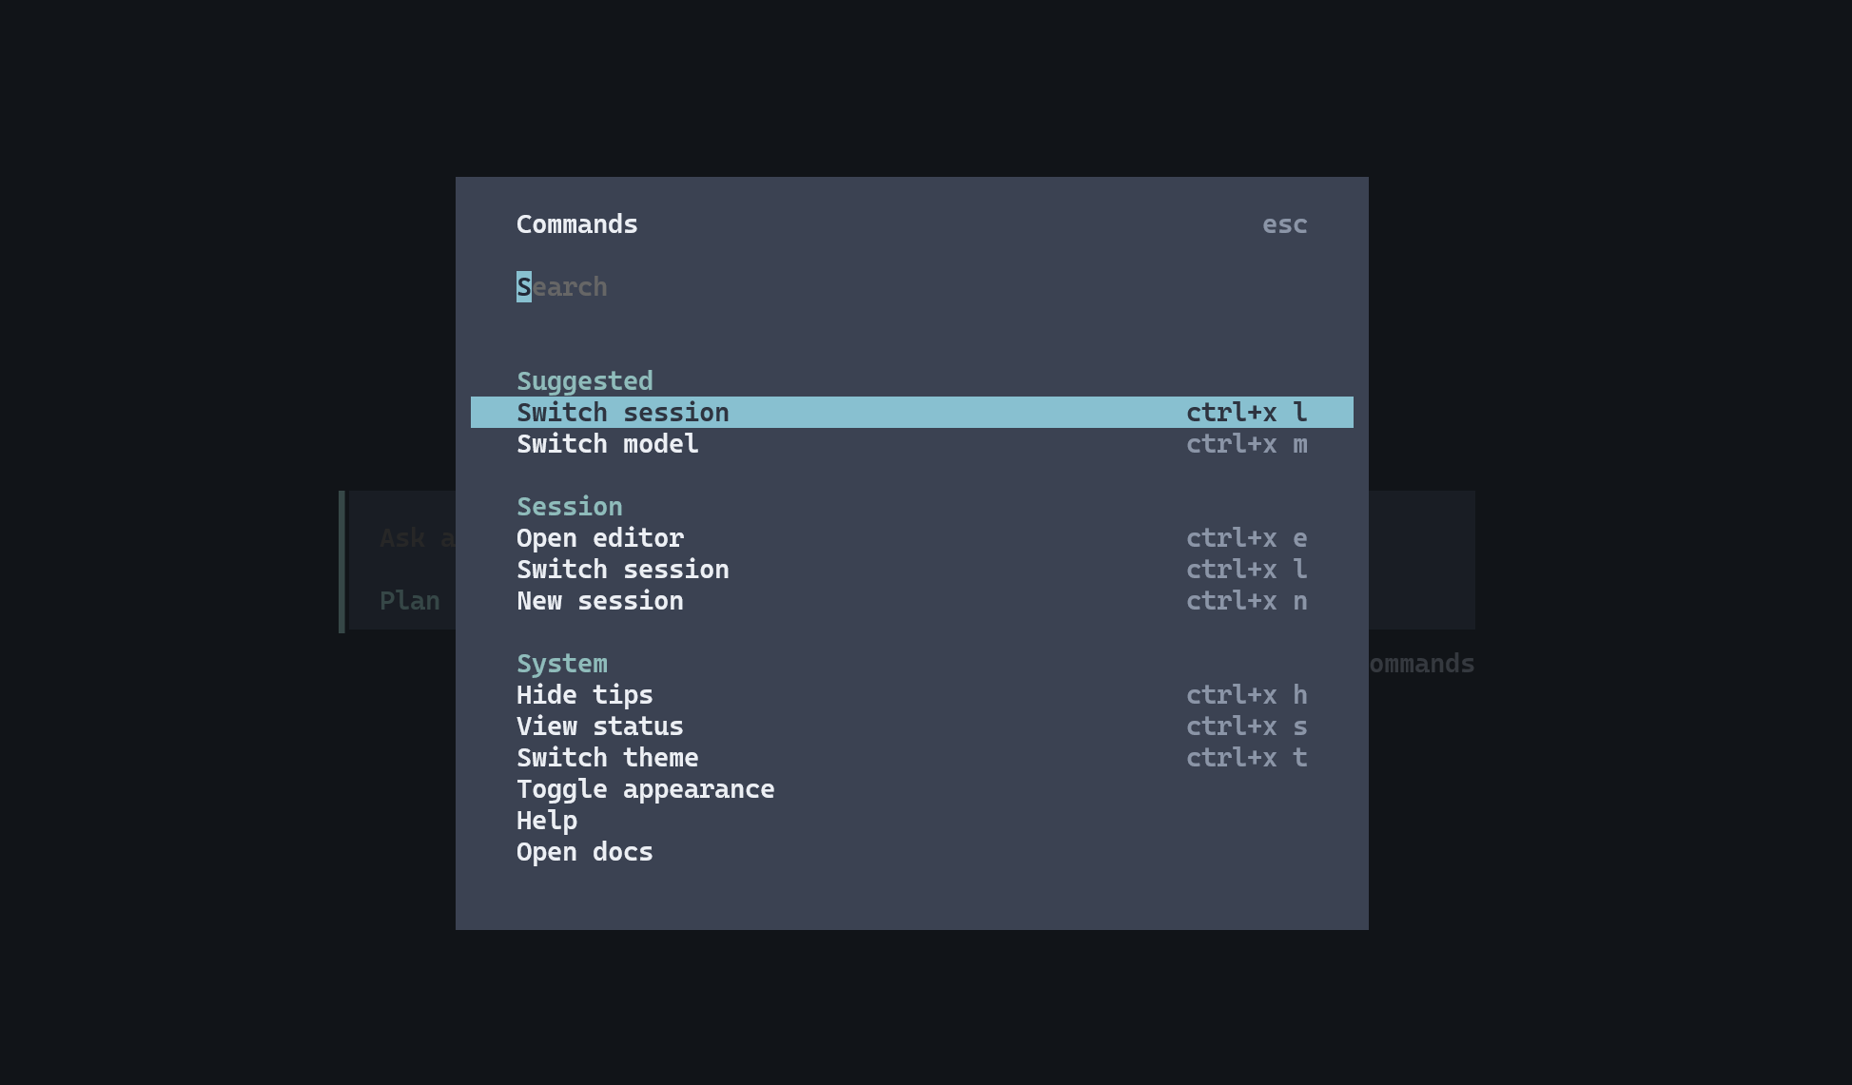Click the ctrl+x t shortcut hint
Screen dimensions: 1852x1085
(x=1246, y=758)
